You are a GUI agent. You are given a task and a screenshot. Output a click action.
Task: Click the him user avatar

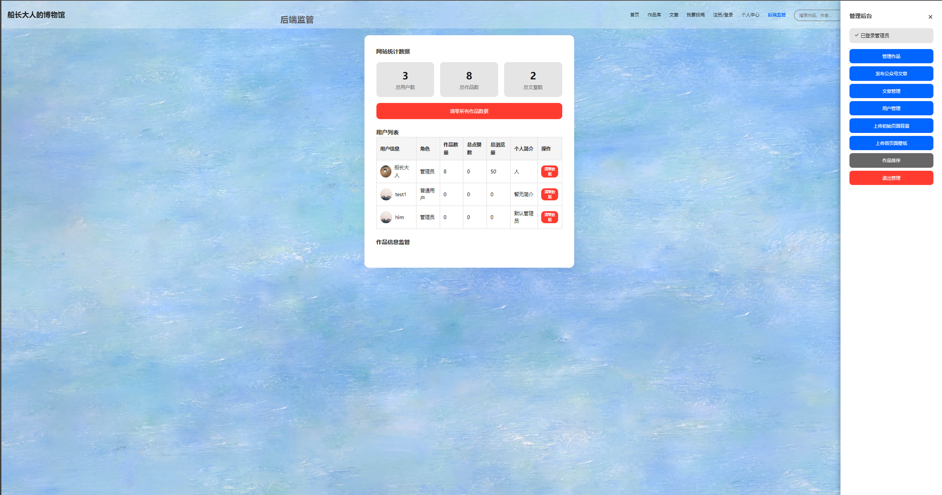(386, 217)
